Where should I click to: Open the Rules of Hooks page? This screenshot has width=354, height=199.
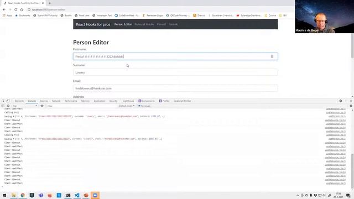pyautogui.click(x=144, y=24)
